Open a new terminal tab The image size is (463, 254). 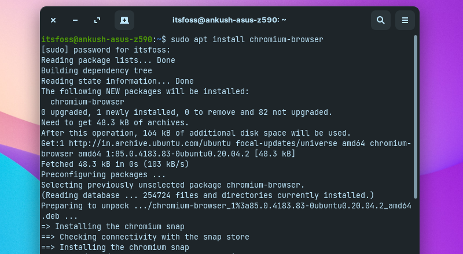click(124, 20)
